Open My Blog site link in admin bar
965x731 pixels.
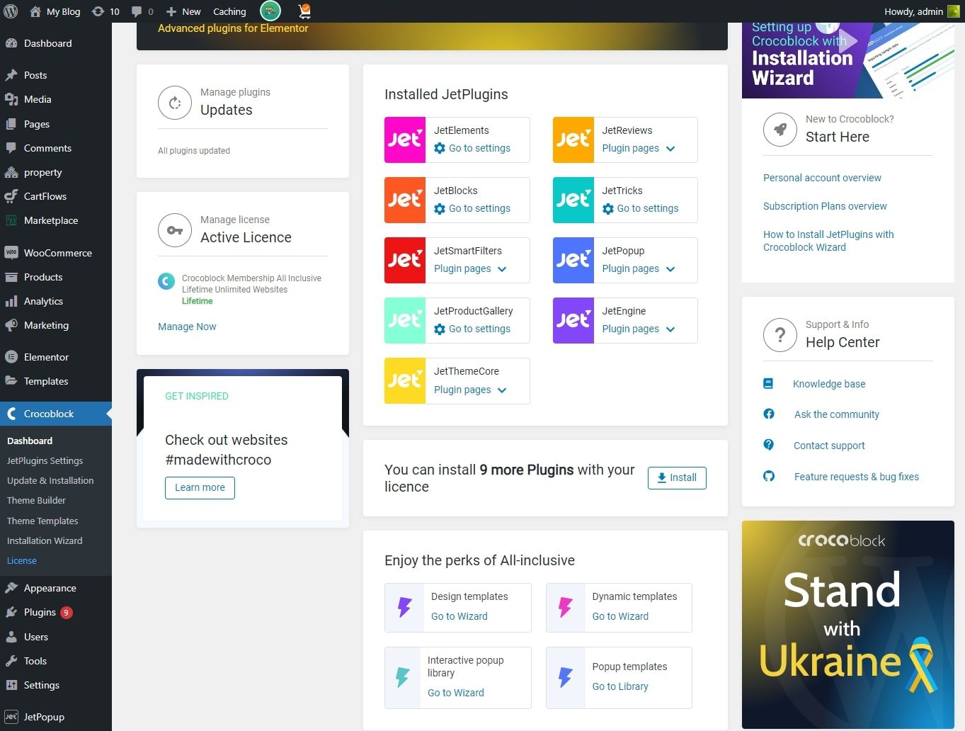tap(55, 11)
